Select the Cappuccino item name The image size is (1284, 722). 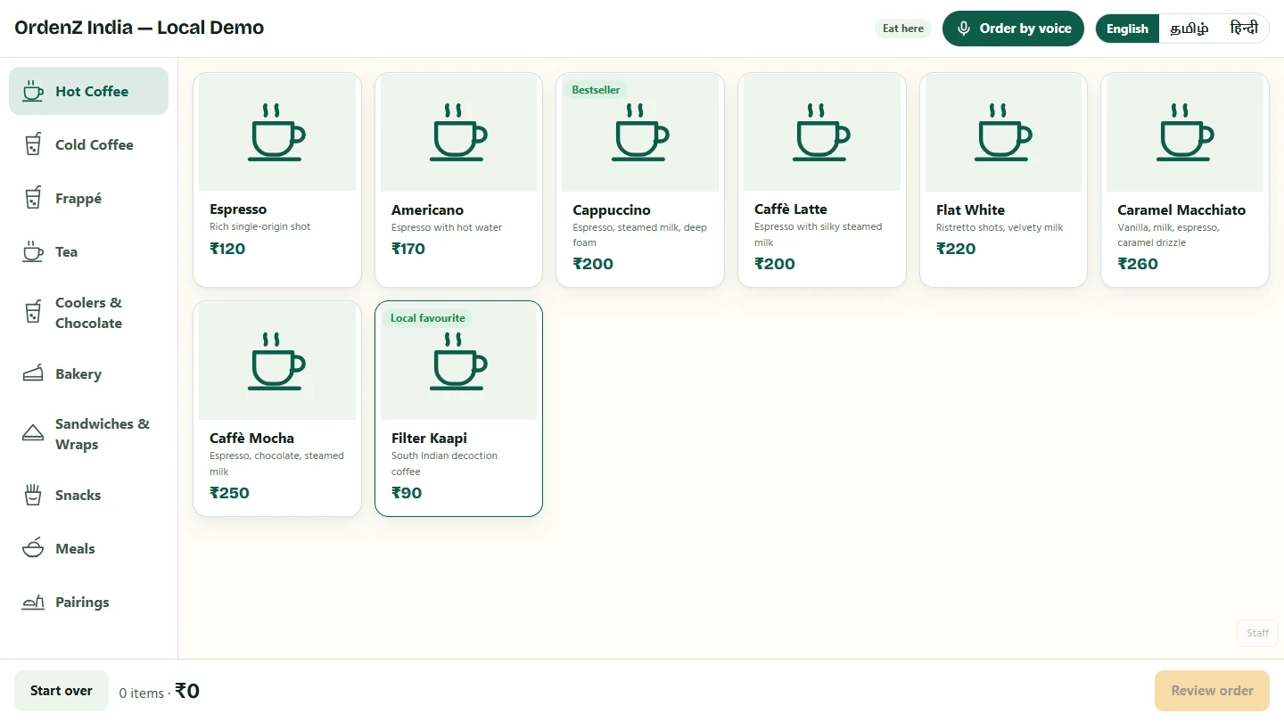pyautogui.click(x=612, y=209)
